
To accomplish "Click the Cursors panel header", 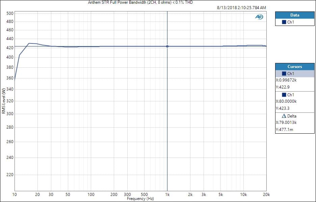I will click(x=294, y=67).
